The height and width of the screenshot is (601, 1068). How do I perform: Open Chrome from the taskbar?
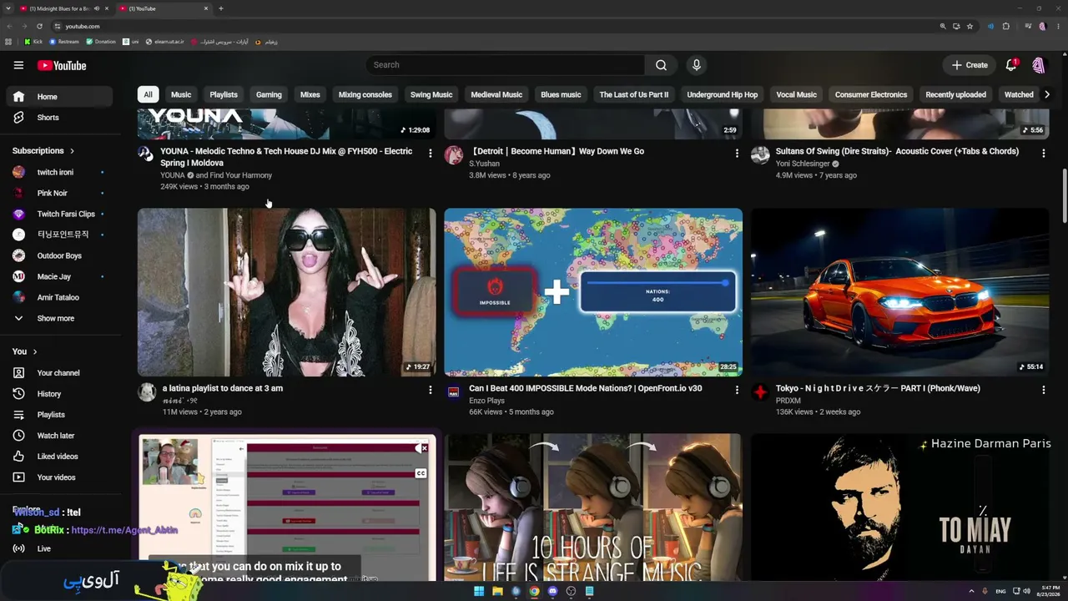534,592
